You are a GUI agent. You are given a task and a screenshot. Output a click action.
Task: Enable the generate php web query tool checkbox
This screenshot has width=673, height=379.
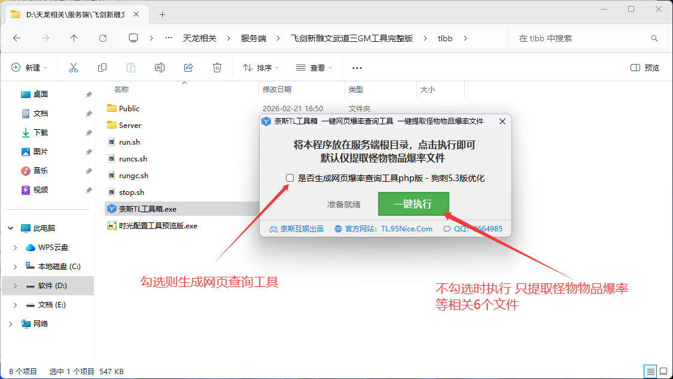pyautogui.click(x=290, y=178)
